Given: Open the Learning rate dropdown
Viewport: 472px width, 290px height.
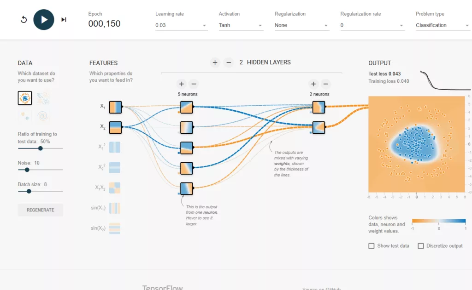Looking at the screenshot, I should pyautogui.click(x=181, y=25).
